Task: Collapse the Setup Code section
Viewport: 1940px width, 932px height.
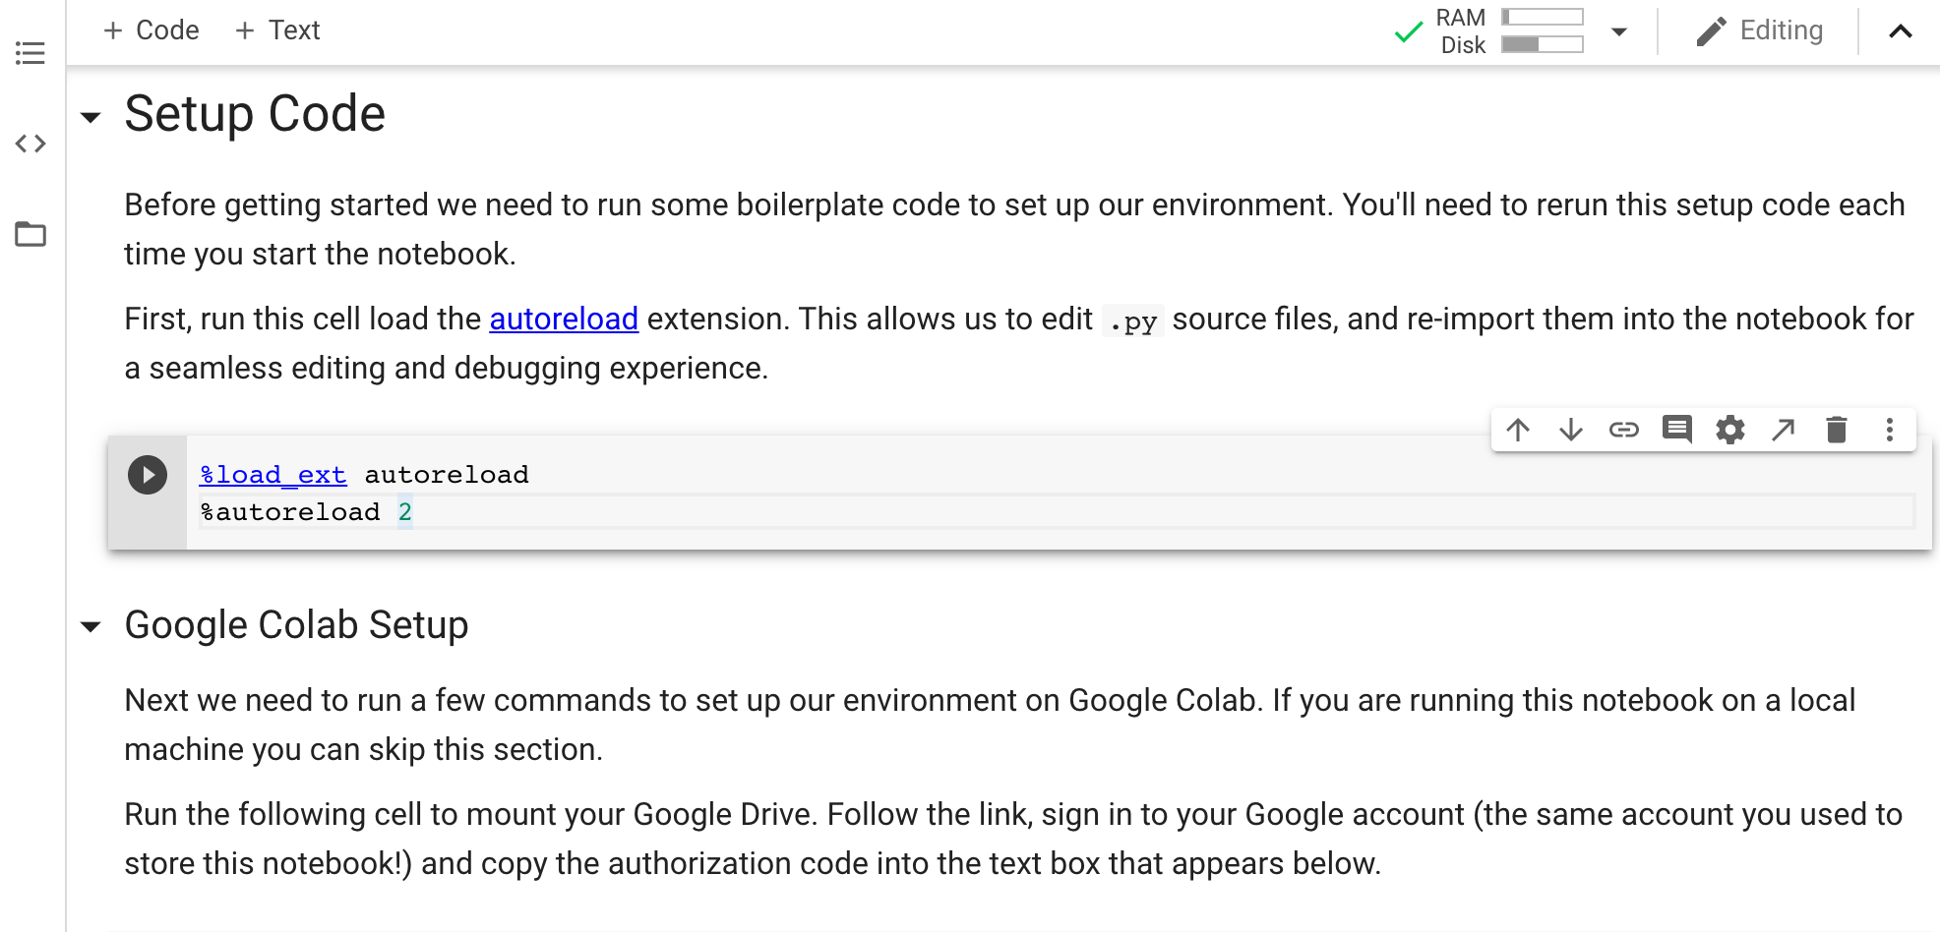Action: tap(91, 118)
